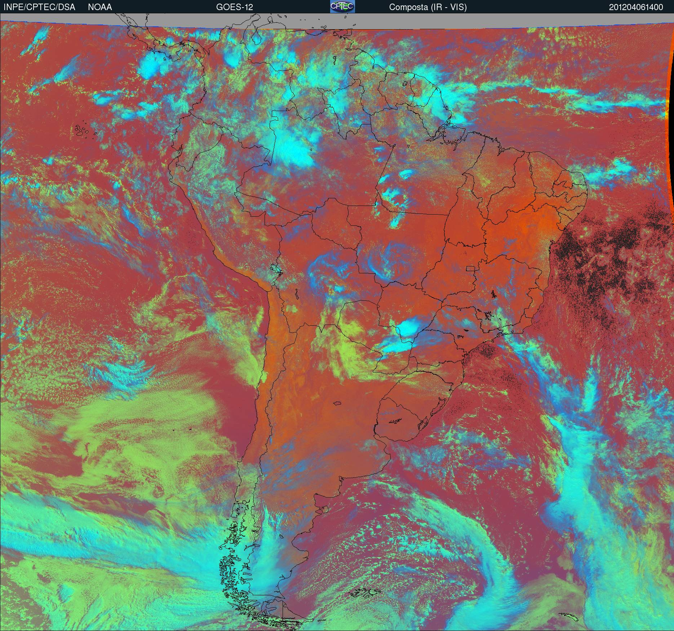Click the GOES-12 satellite label
The width and height of the screenshot is (674, 631).
pos(234,7)
